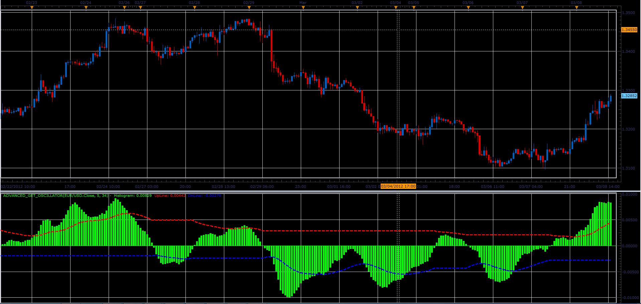The image size is (641, 304).
Task: Click the 03/08 14:00 time axis label
Action: pos(608,187)
